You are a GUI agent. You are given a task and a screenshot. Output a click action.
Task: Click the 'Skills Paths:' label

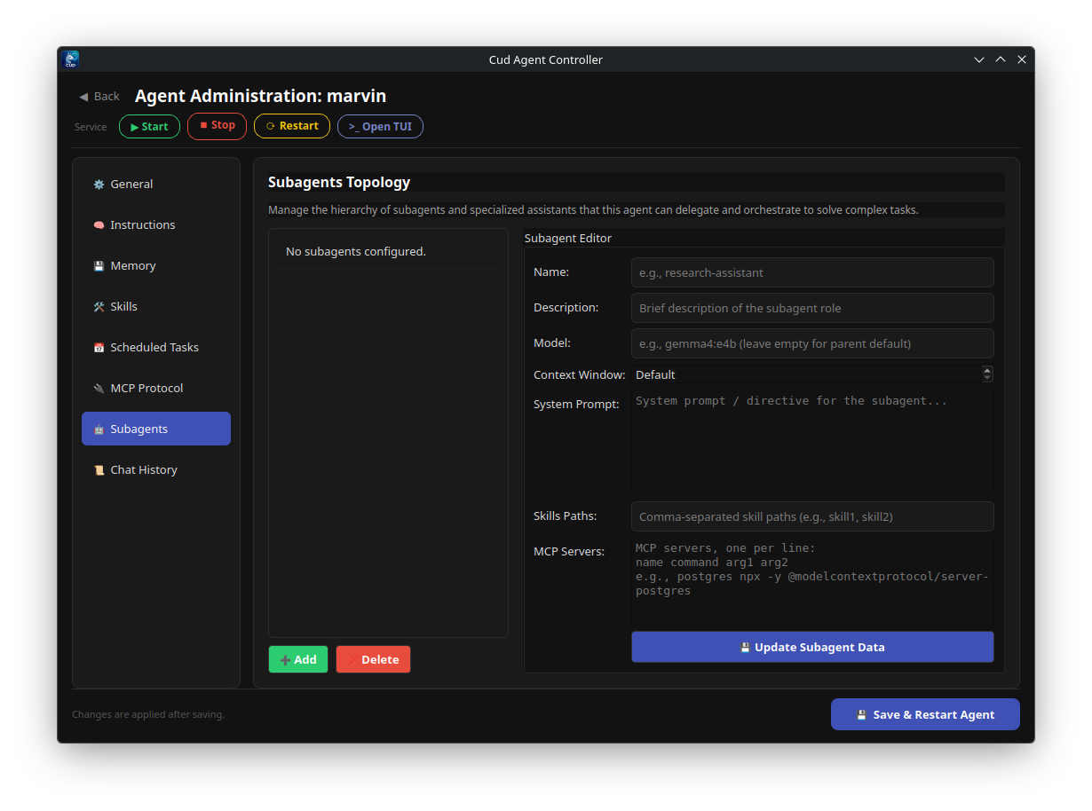(x=566, y=516)
